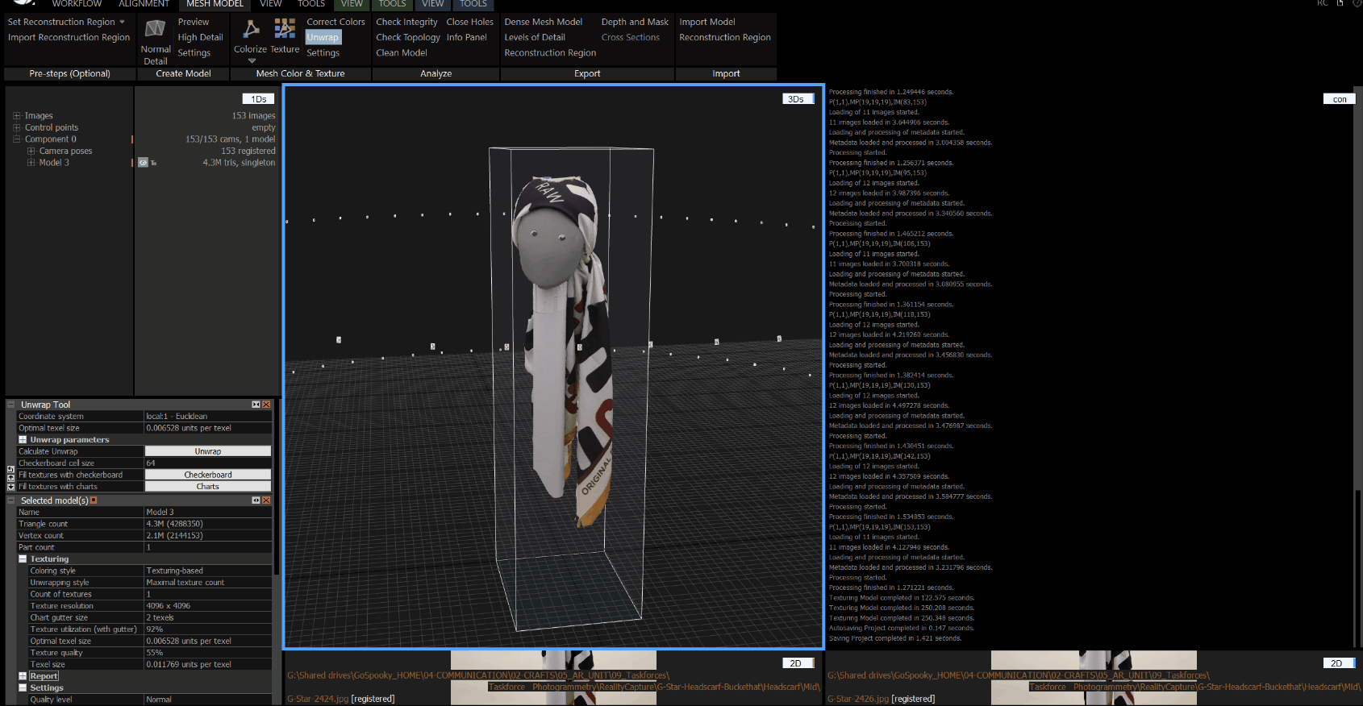Click the left 2D view layout label
This screenshot has width=1363, height=706.
[x=796, y=663]
